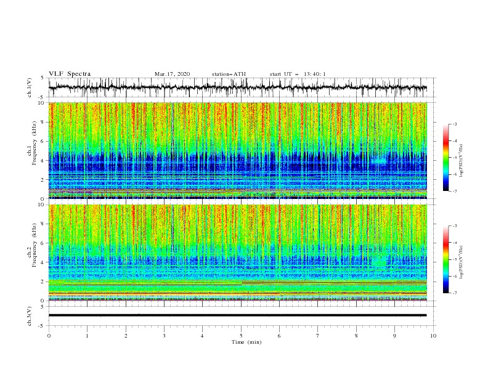Click the ch.1 spectrogram panel

237,150
